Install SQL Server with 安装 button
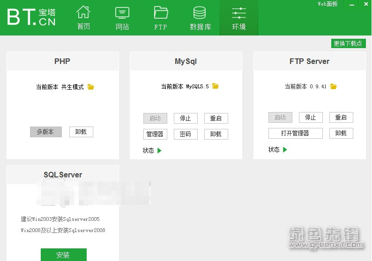The height and width of the screenshot is (261, 372). tap(64, 254)
